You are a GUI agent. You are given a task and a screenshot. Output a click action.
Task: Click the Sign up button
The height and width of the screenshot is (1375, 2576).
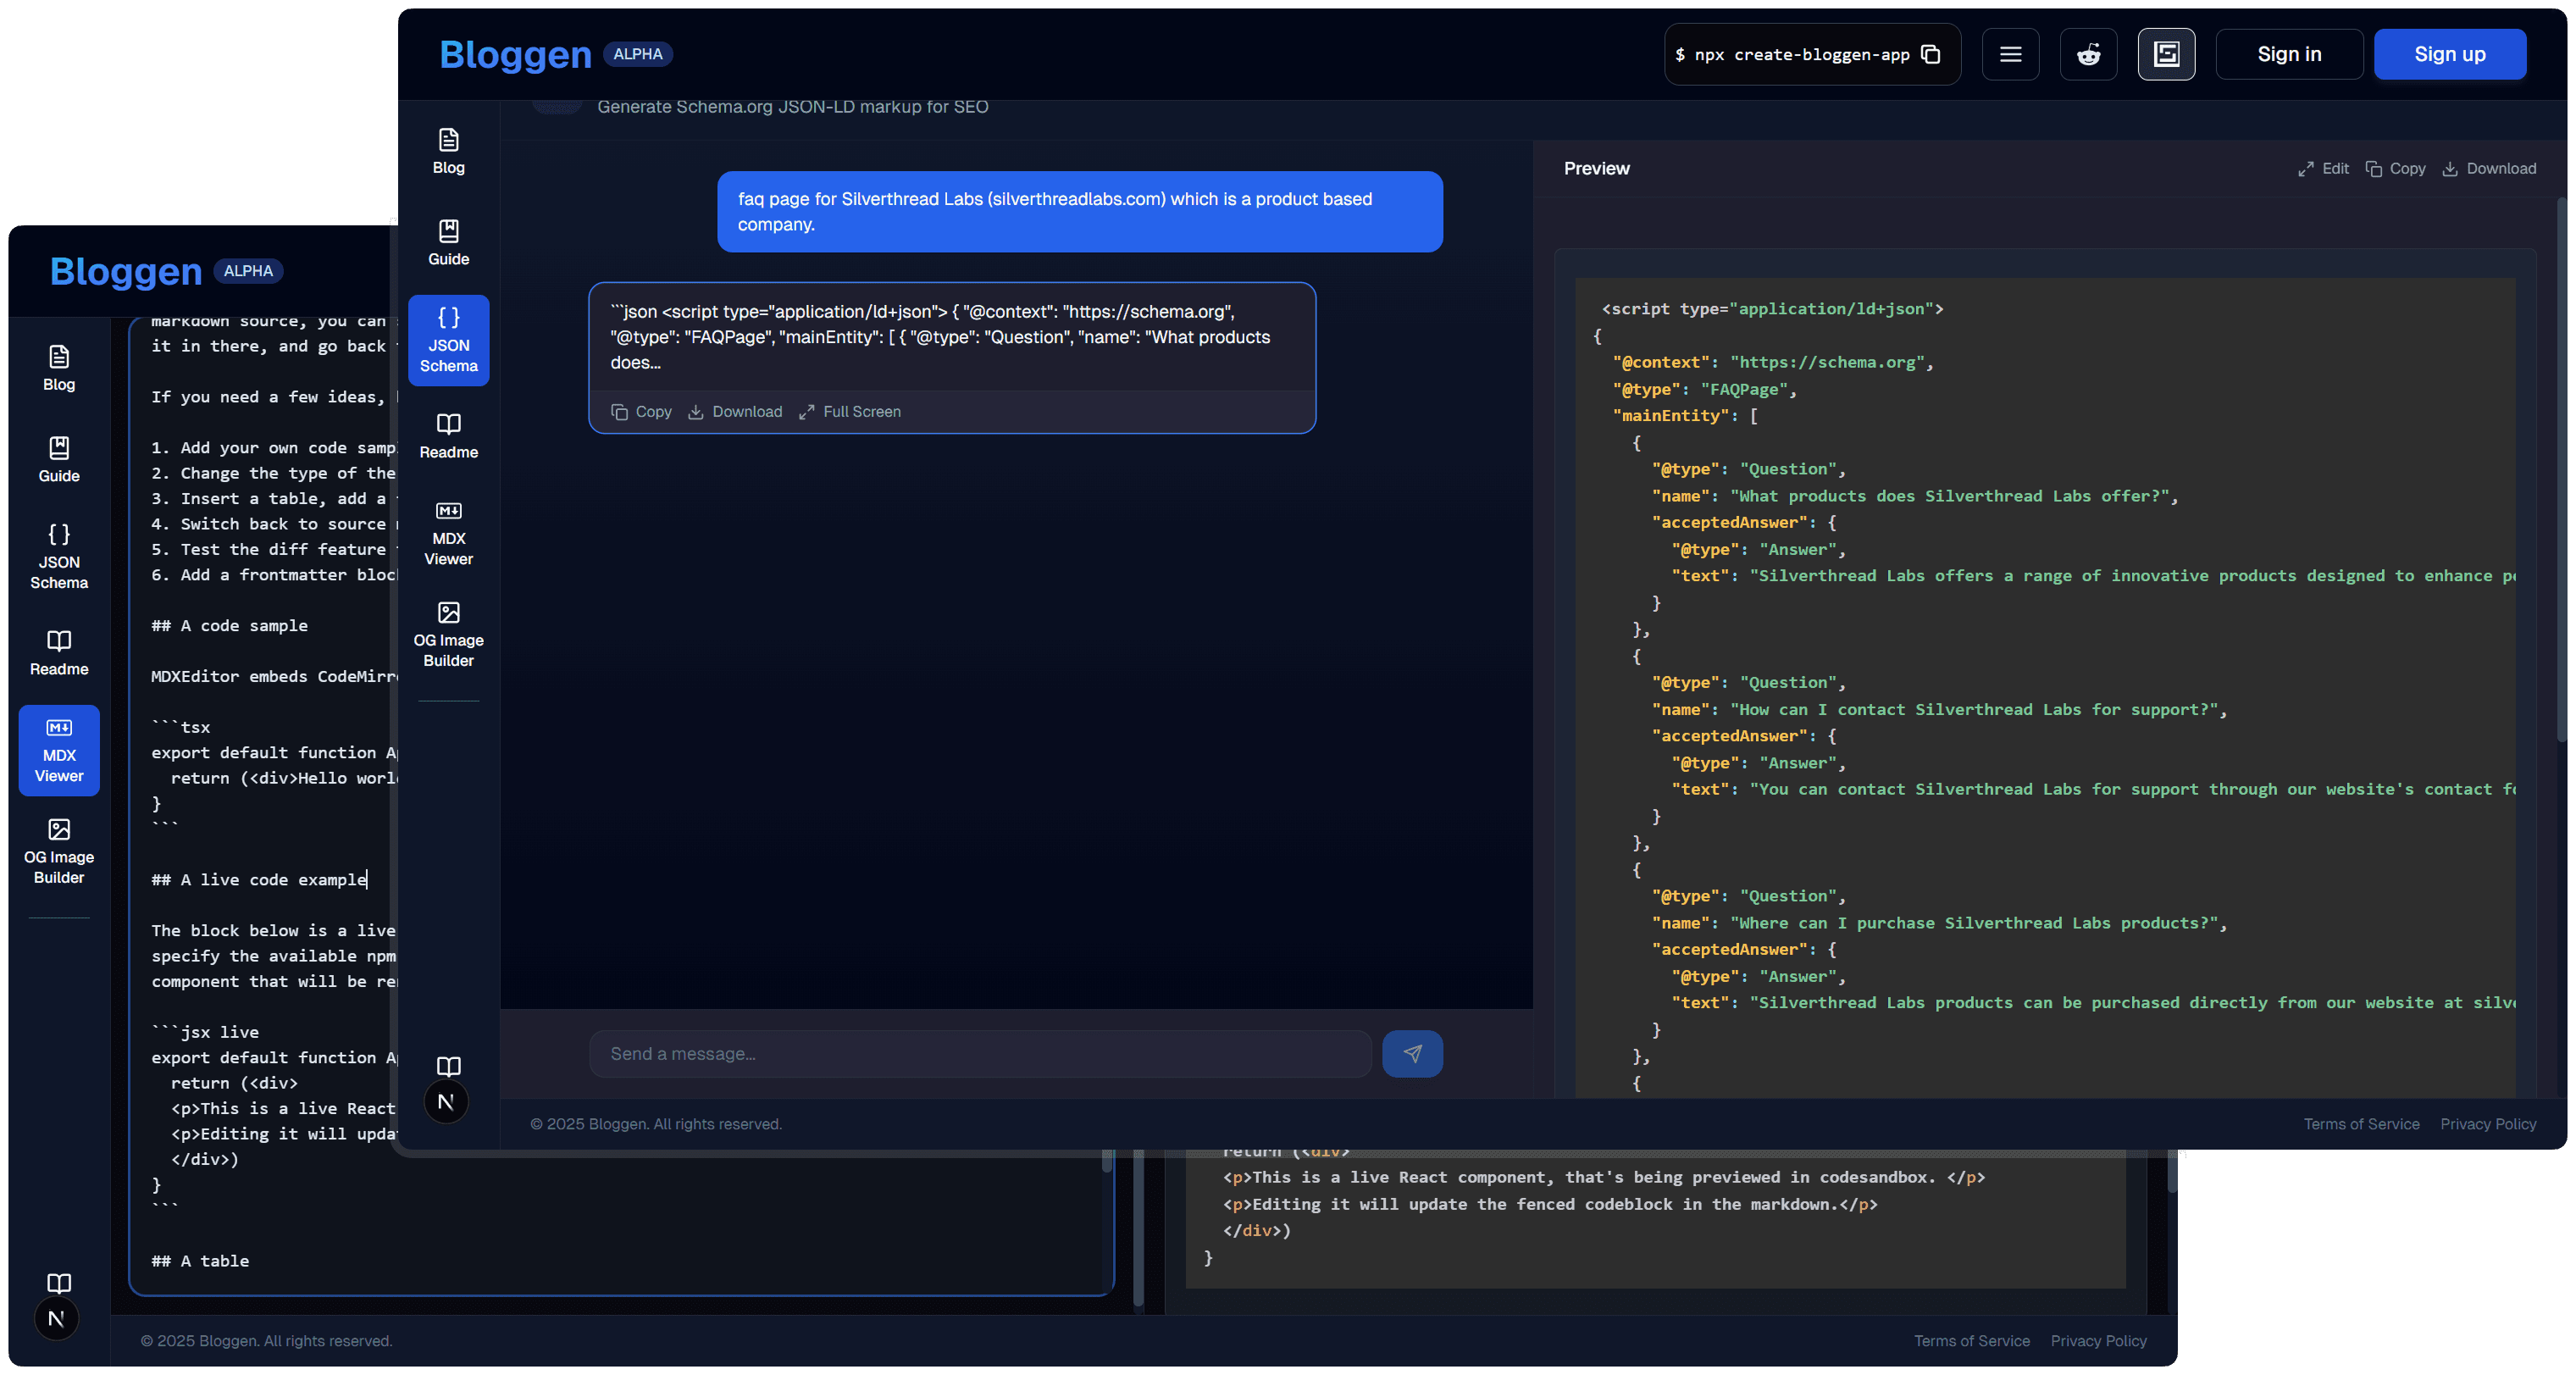pos(2449,54)
